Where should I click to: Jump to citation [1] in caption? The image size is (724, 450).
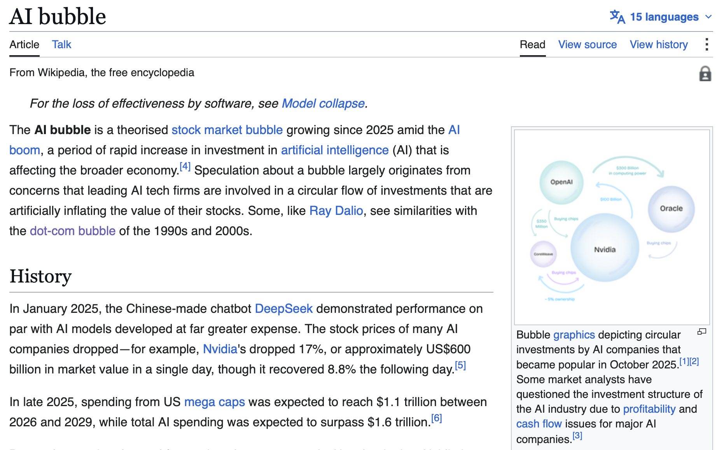(x=684, y=361)
